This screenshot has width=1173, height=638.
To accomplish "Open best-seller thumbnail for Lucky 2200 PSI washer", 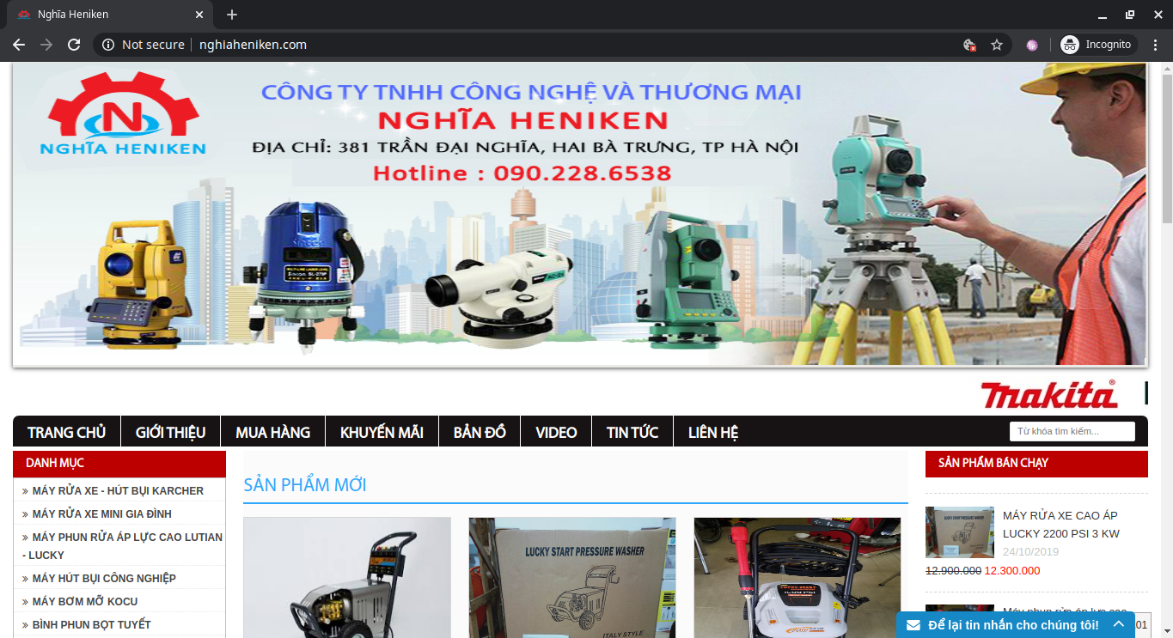I will pos(960,532).
